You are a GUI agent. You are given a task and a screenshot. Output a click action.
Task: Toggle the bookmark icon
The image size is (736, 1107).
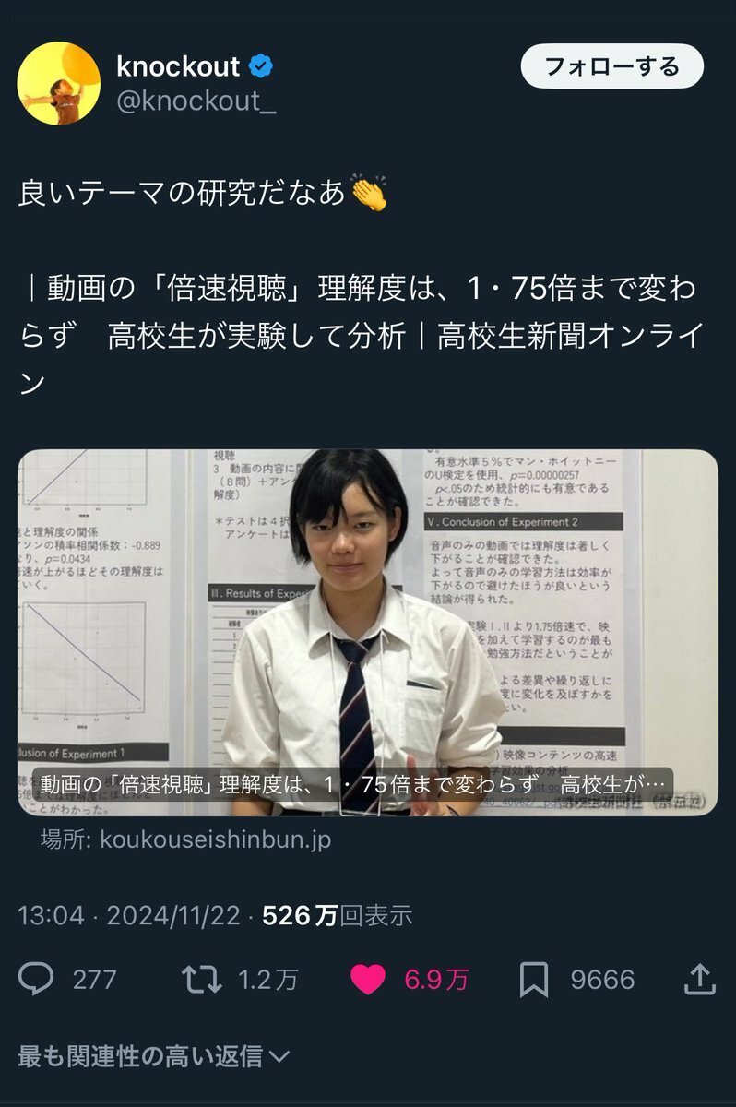tap(534, 980)
